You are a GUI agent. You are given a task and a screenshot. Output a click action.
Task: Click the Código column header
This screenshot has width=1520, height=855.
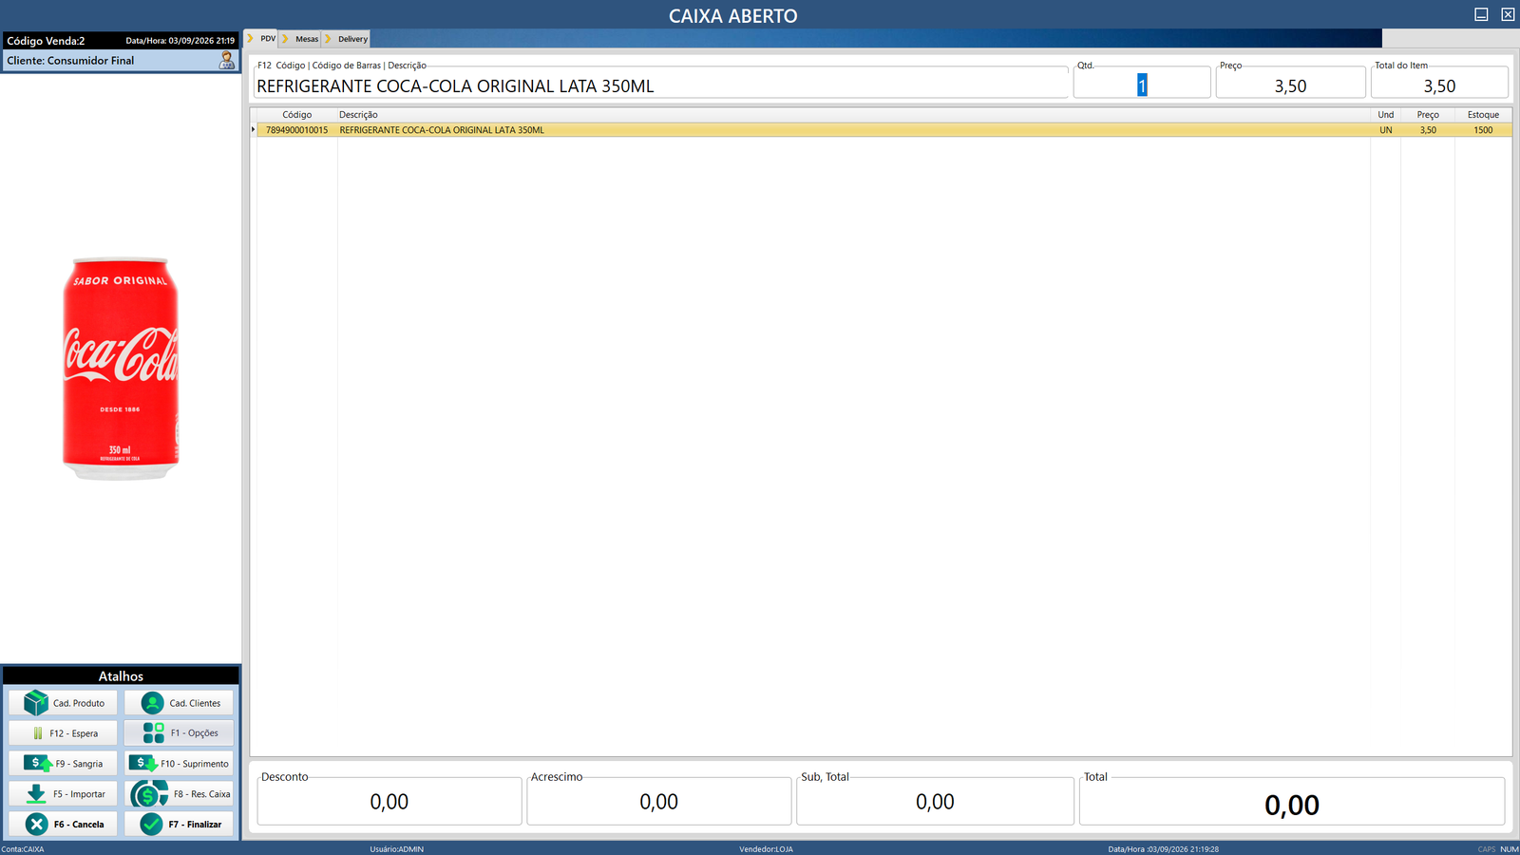tap(297, 115)
